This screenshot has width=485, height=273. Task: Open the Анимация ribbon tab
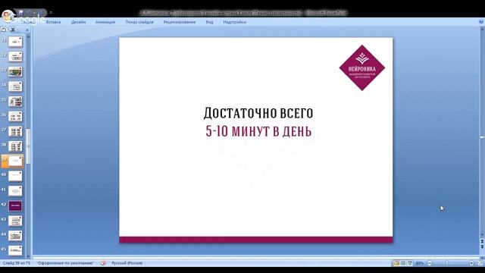point(105,22)
